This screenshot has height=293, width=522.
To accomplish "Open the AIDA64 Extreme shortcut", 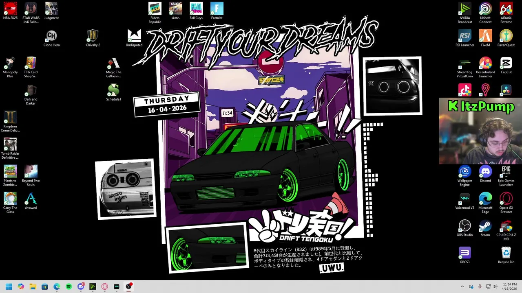I will tap(506, 13).
